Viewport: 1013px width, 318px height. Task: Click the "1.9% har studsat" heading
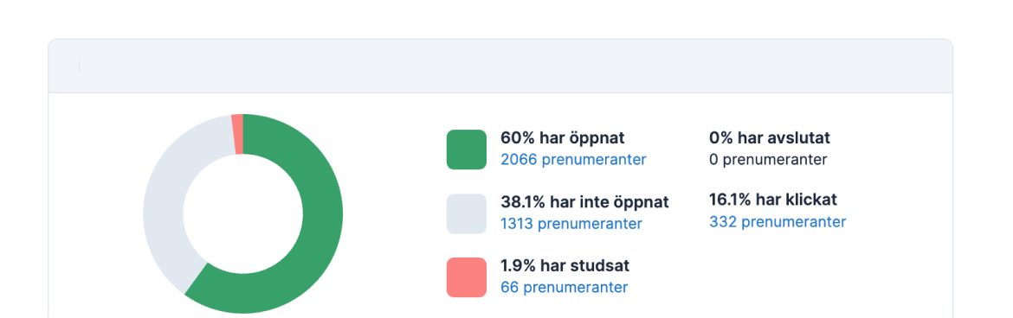pos(565,265)
